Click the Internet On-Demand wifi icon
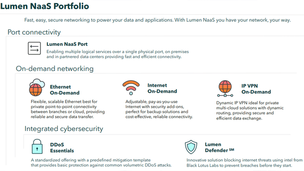304x171 pixels. pyautogui.click(x=131, y=88)
